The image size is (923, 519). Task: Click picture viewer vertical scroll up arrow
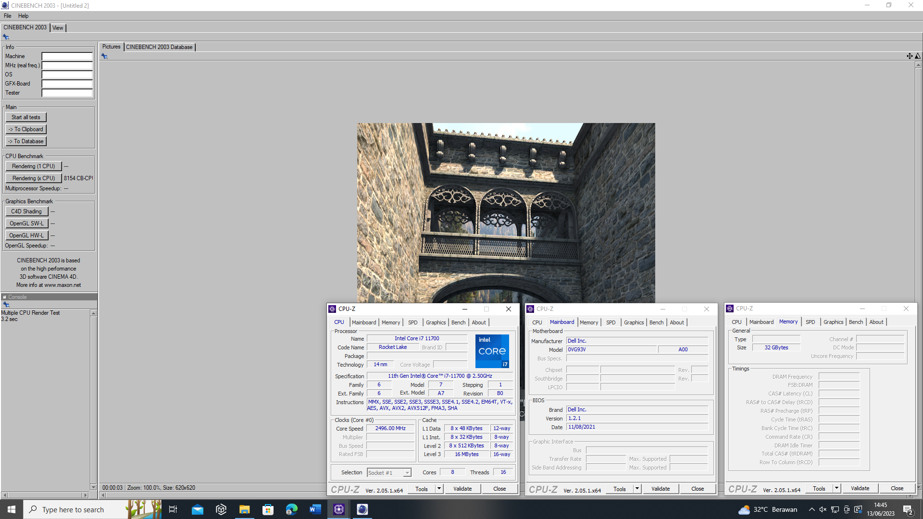[x=918, y=64]
